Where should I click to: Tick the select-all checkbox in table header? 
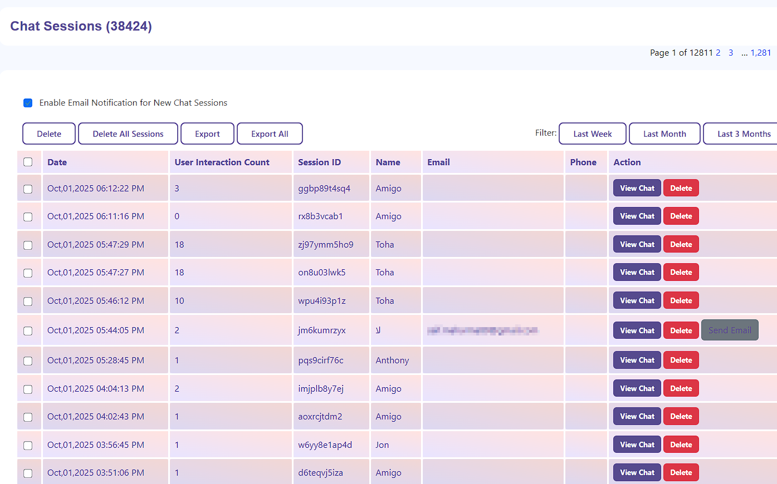point(28,162)
